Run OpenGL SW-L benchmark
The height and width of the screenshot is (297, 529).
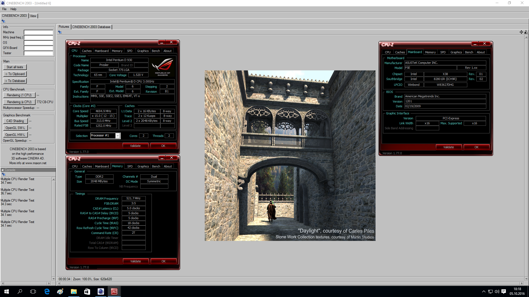(x=15, y=128)
